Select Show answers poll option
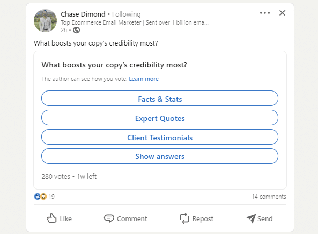This screenshot has height=234, width=318. click(160, 156)
